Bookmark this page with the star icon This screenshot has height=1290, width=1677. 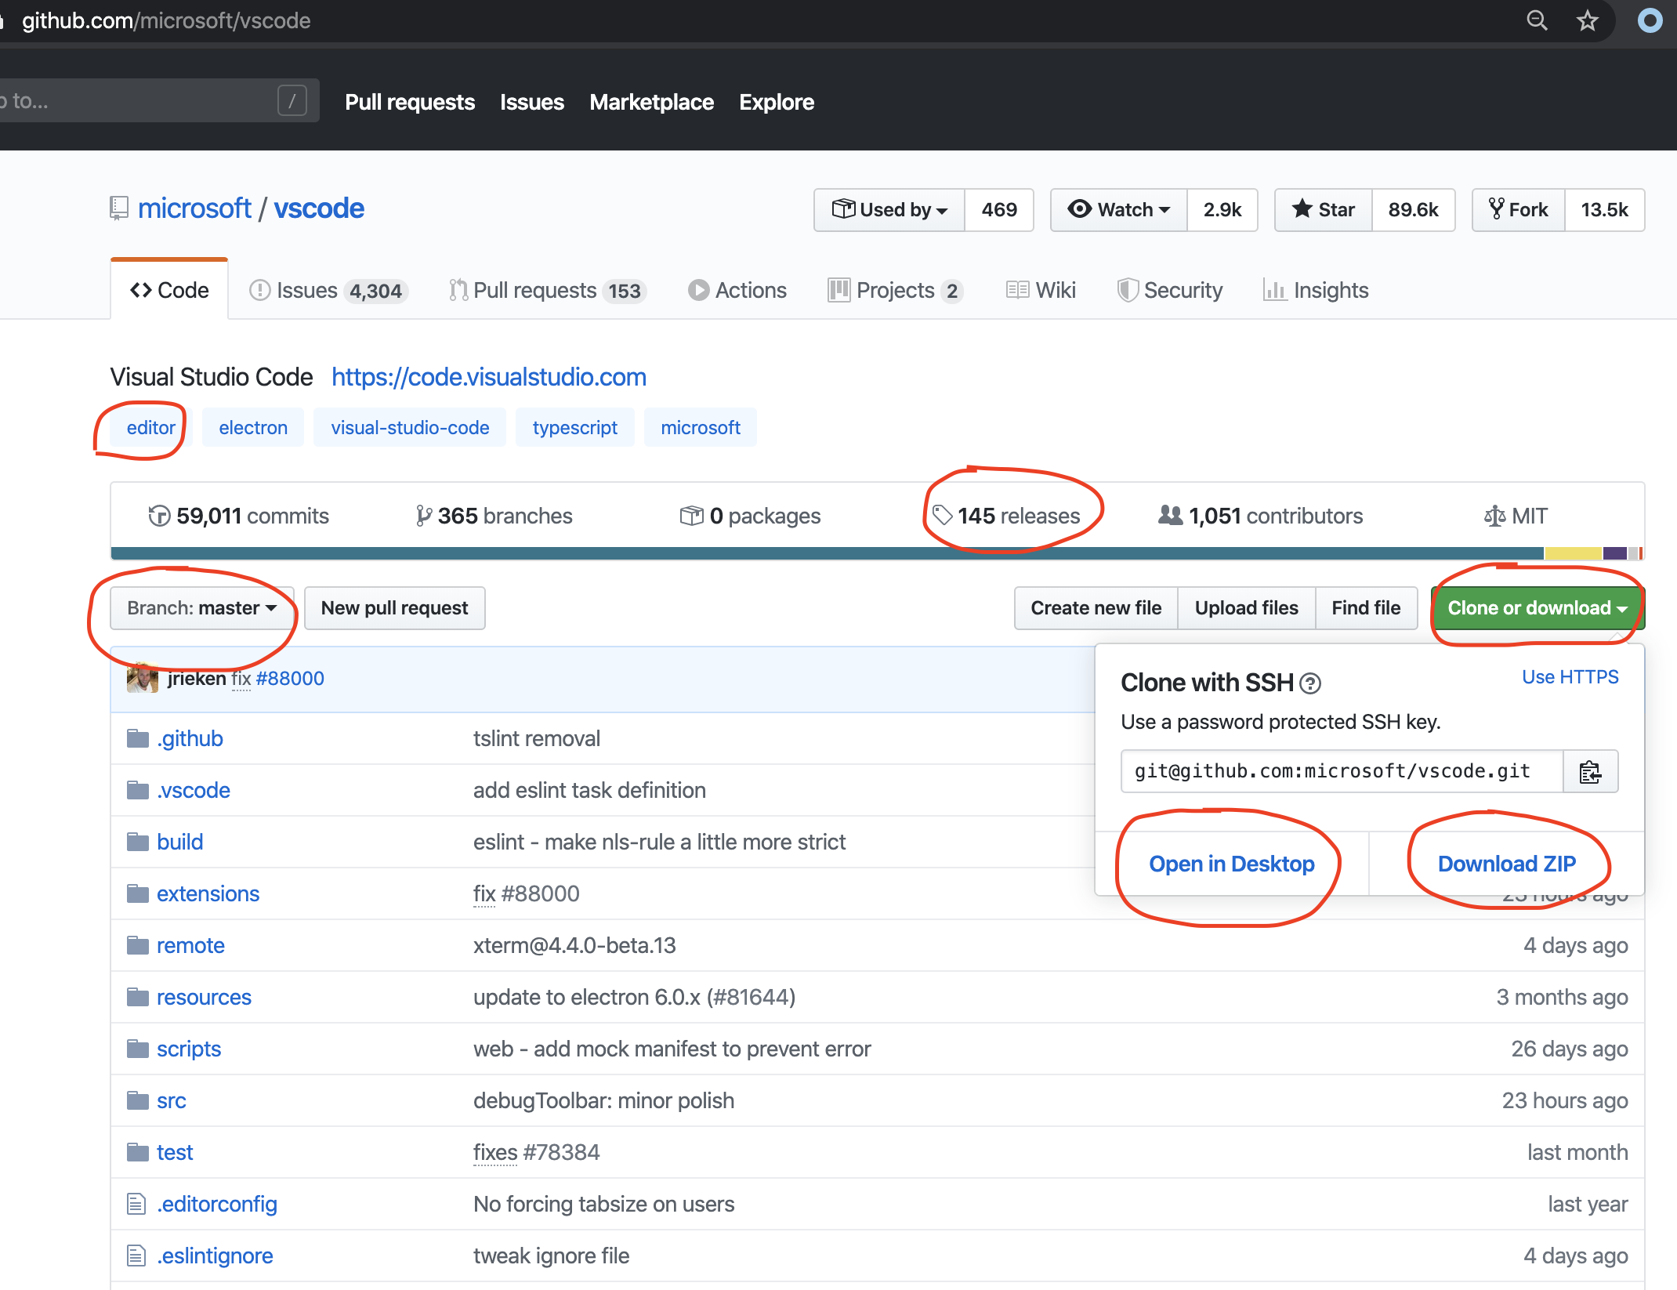[x=1587, y=20]
